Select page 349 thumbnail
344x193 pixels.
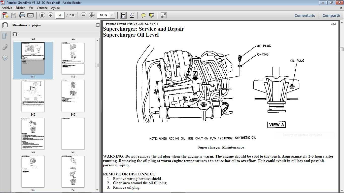(x=33, y=171)
